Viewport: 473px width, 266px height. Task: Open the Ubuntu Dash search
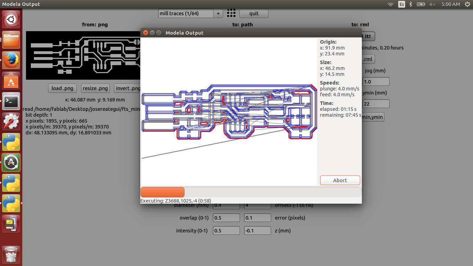coord(11,20)
